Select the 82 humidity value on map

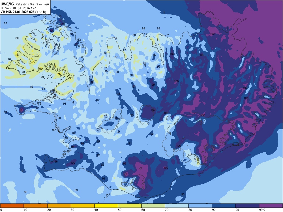point(10,59)
